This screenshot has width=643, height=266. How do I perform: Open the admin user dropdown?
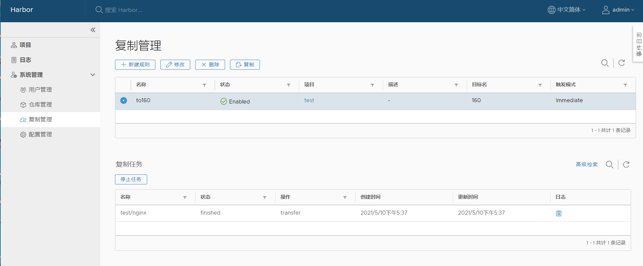click(x=618, y=10)
